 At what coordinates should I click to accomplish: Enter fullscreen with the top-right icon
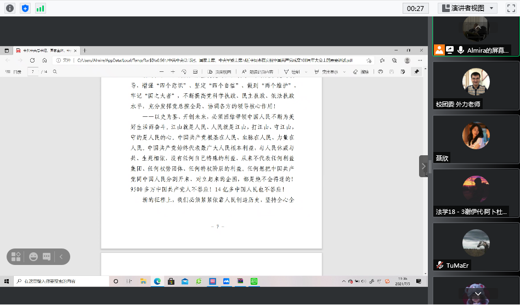[510, 8]
